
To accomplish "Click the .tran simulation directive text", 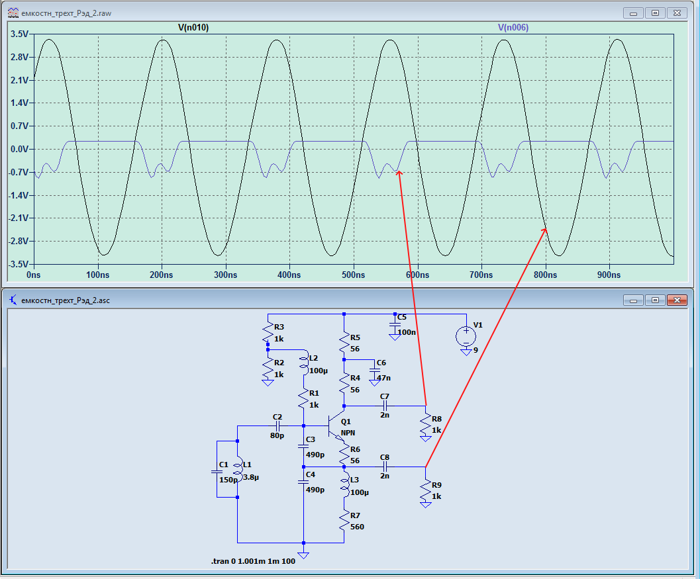I will (x=253, y=561).
